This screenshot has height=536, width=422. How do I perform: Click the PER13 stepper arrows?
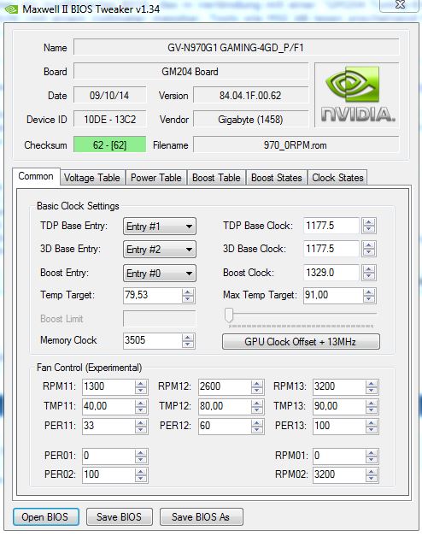tap(372, 427)
